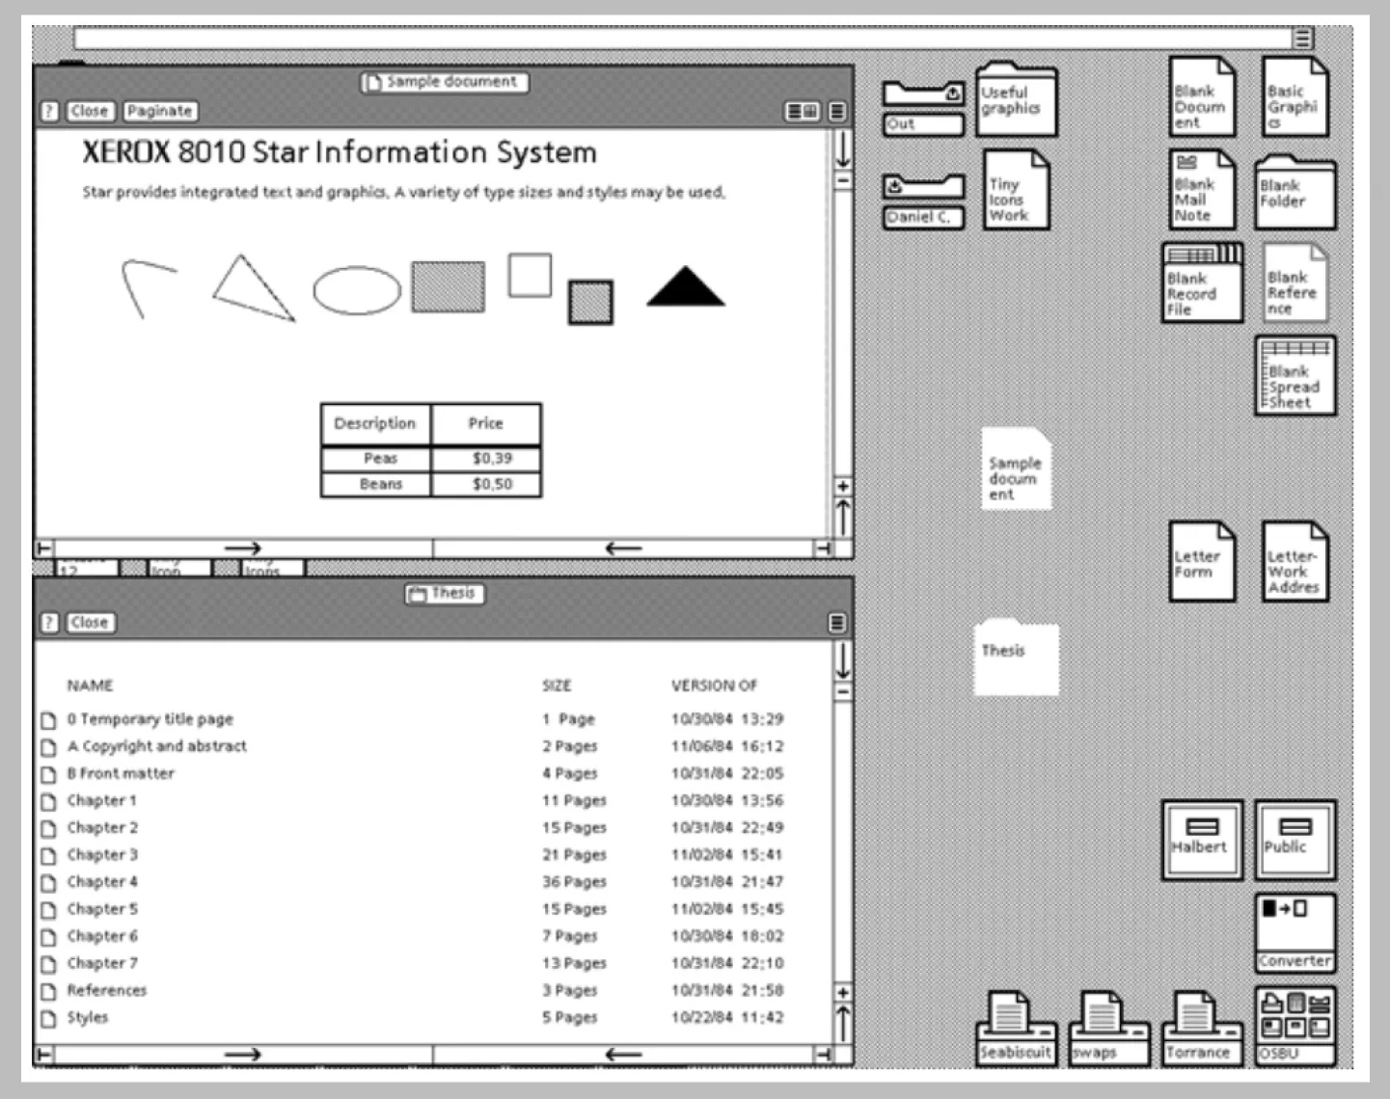Click the left arrow on Sample document's horizontal scrollbar
The height and width of the screenshot is (1099, 1390).
623,549
